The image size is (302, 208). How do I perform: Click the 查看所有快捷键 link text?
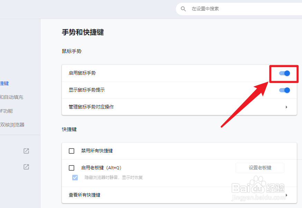(85, 195)
